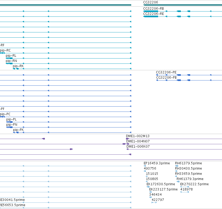Viewport: 222px width, 209px height.
Task: Click the RE56653.5prime EST label
Action: click(13, 205)
